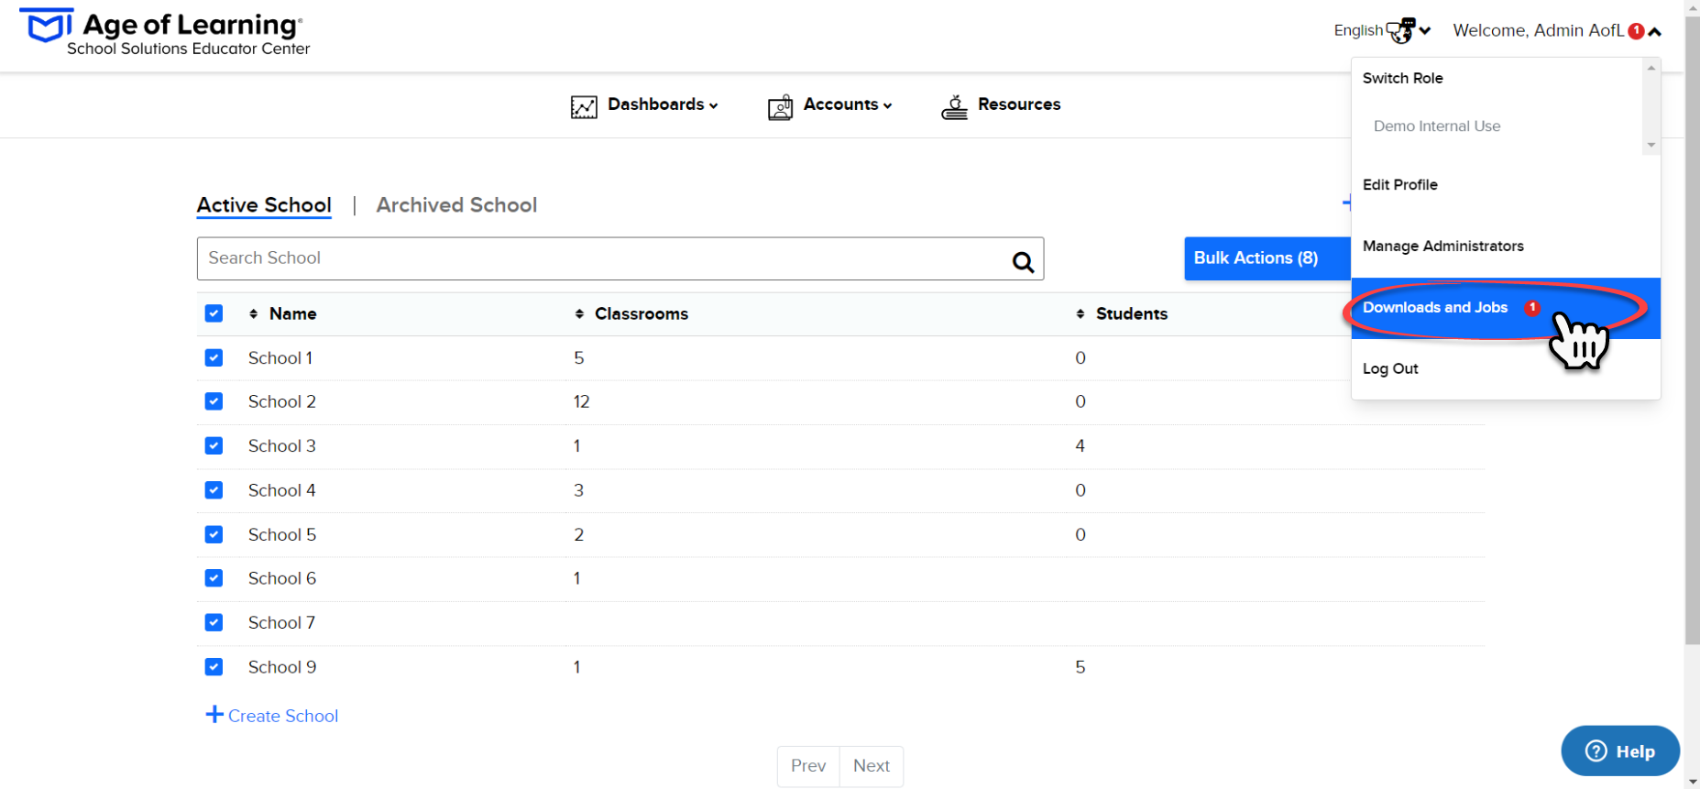Click School 7 name in table

click(x=281, y=623)
